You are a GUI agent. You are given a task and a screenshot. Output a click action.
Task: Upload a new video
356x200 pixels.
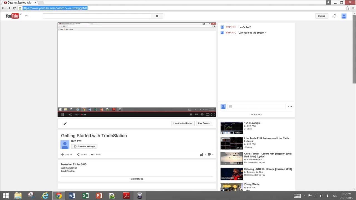click(322, 16)
